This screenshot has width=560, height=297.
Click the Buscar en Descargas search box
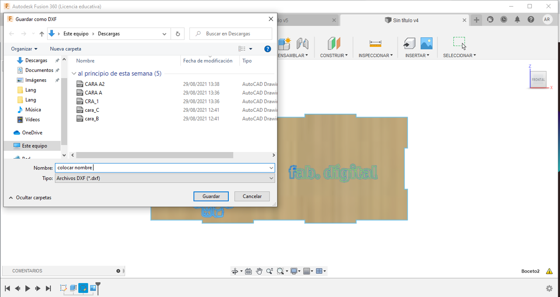click(231, 34)
